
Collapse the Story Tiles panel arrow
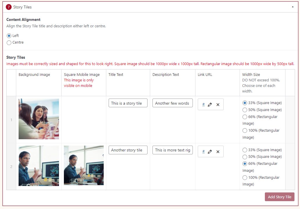pos(292,7)
